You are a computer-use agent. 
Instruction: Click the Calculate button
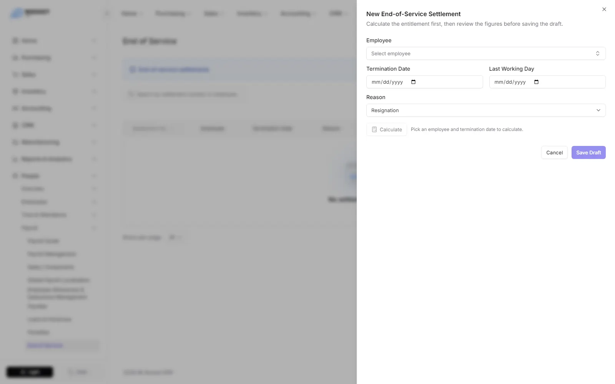387,129
